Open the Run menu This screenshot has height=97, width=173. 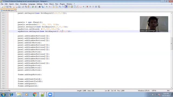click(x=57, y=4)
